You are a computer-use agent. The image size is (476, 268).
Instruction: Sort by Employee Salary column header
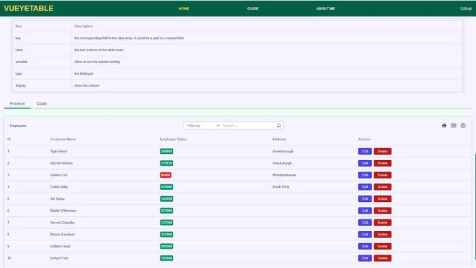pyautogui.click(x=173, y=139)
